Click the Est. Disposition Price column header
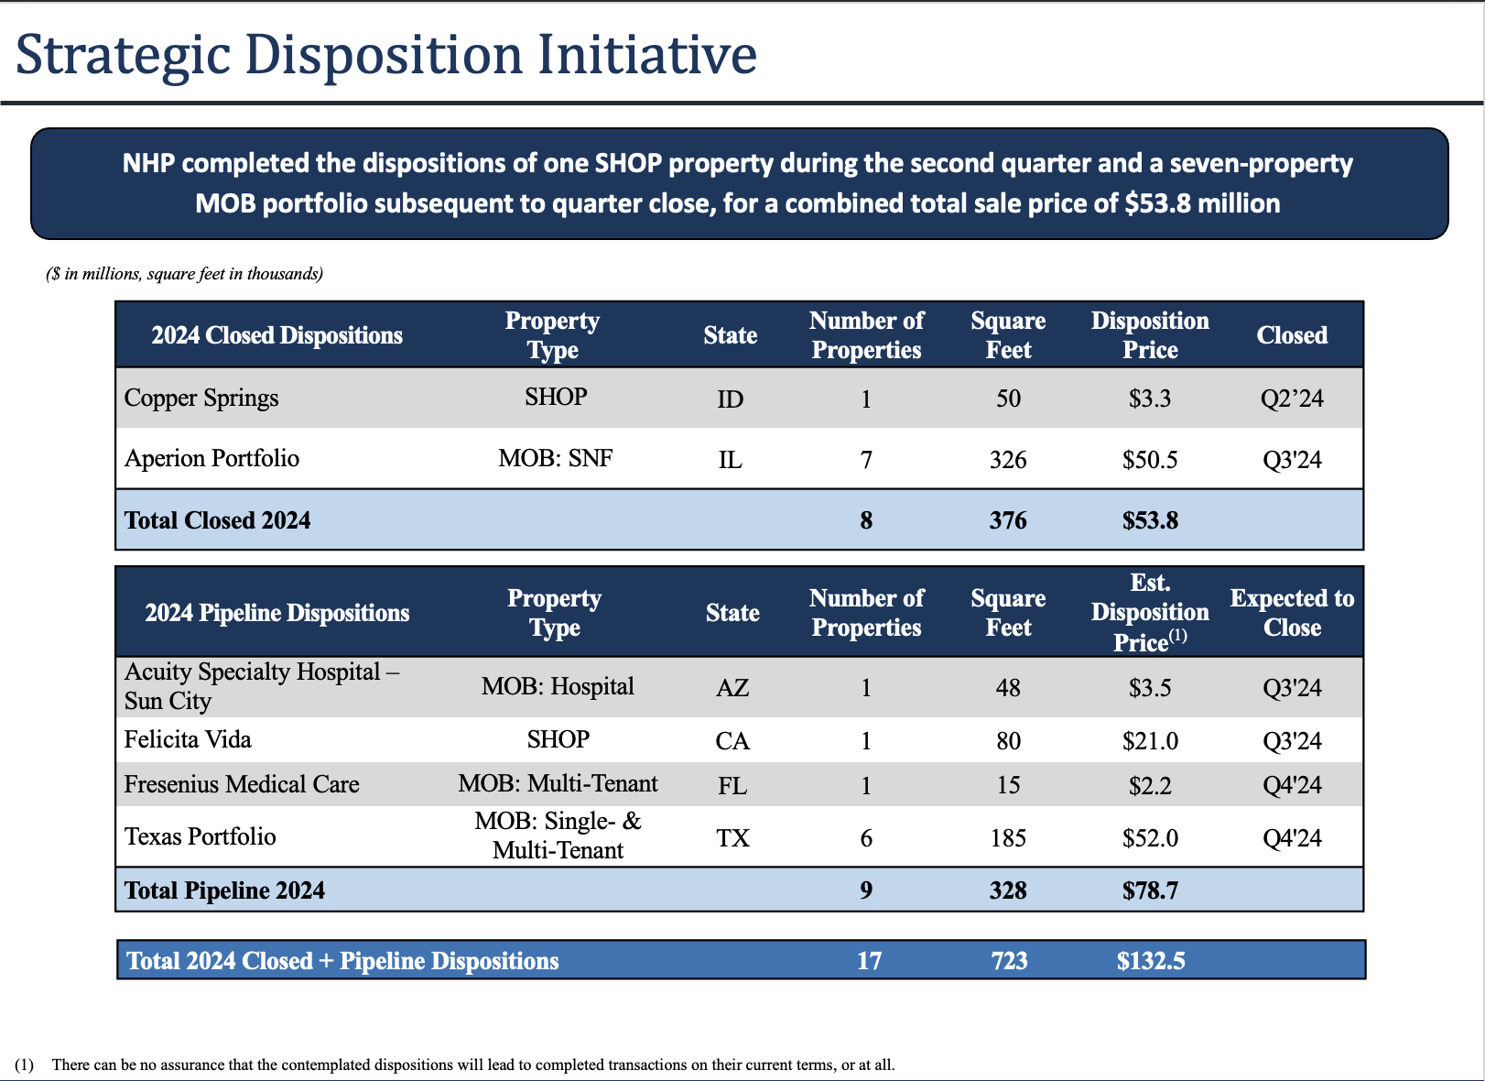1485x1081 pixels. pos(1149,612)
